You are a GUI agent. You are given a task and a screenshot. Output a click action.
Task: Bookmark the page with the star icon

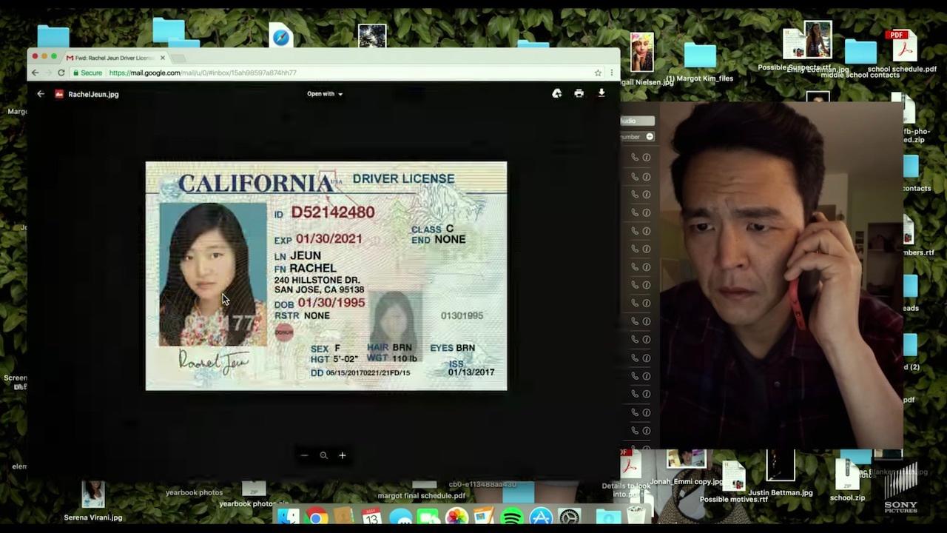[598, 73]
